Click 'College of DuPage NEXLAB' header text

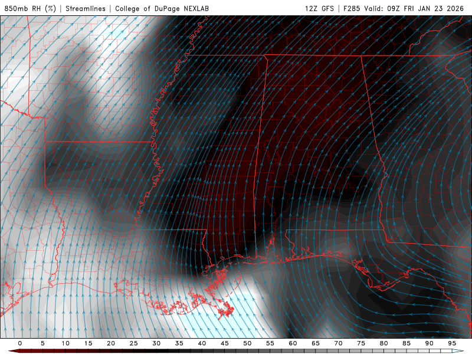coord(162,8)
